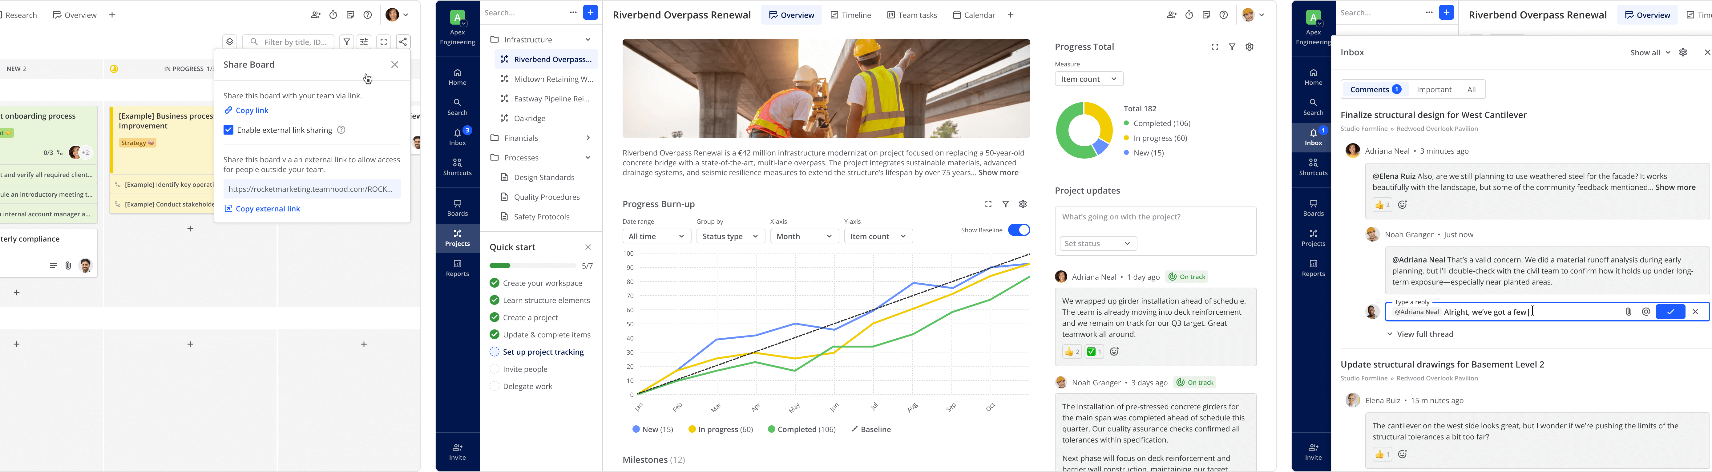The image size is (1712, 472).
Task: Open Shortcuts in middle sidebar
Action: 457,166
